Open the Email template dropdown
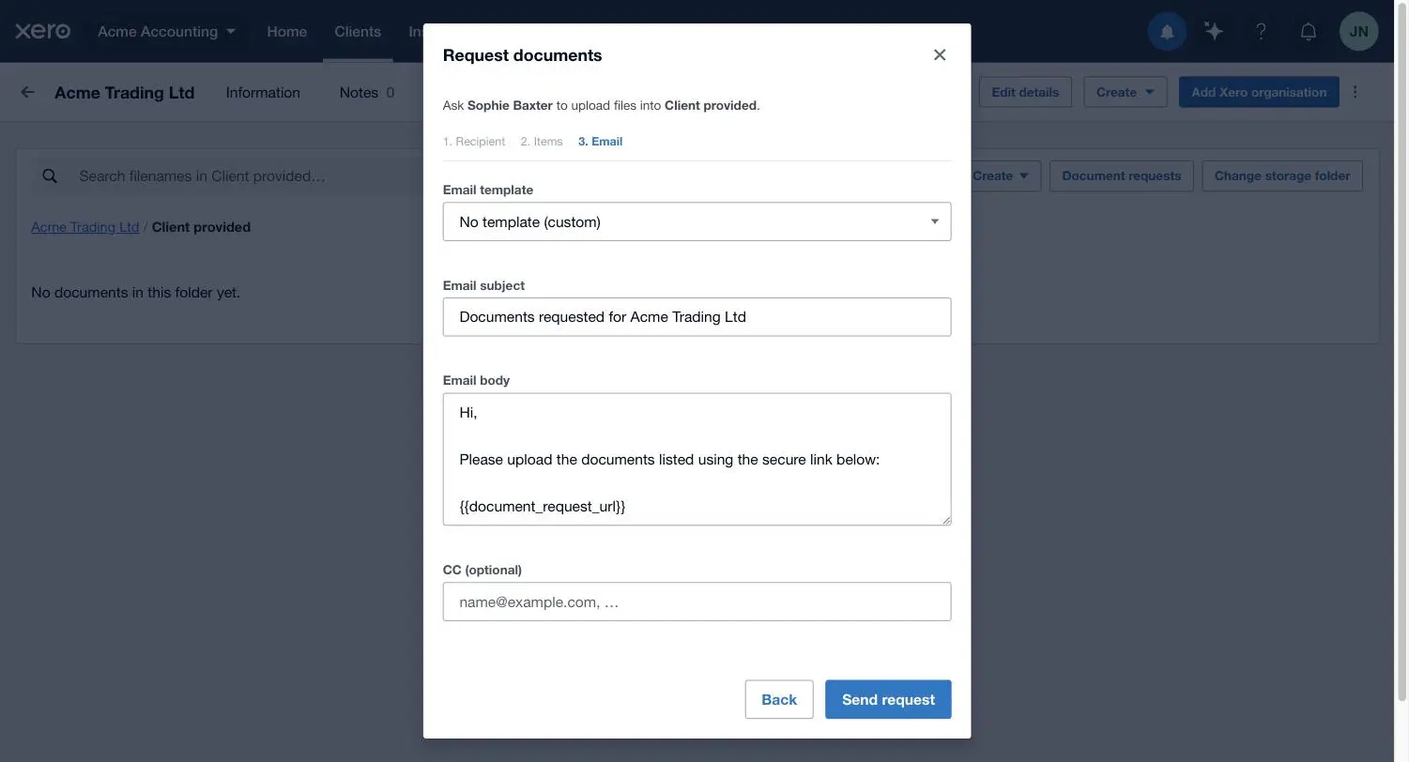 [x=697, y=221]
